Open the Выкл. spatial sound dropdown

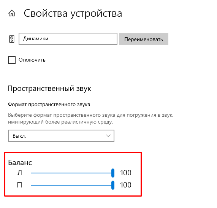61,136
